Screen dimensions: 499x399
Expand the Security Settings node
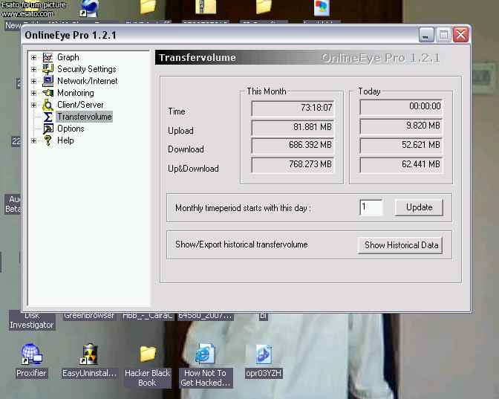pos(33,69)
